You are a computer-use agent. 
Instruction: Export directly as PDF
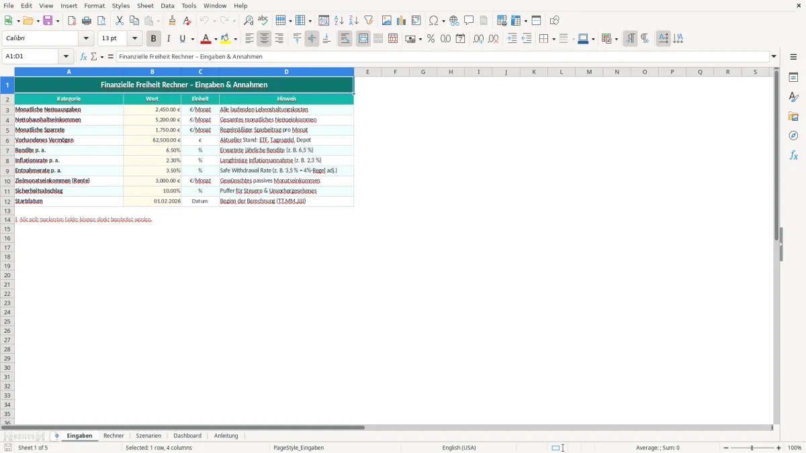tap(72, 21)
